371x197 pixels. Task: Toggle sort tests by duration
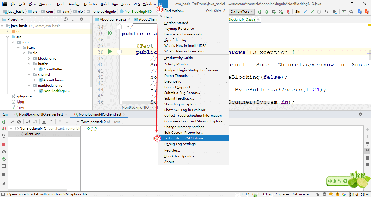click(35, 122)
